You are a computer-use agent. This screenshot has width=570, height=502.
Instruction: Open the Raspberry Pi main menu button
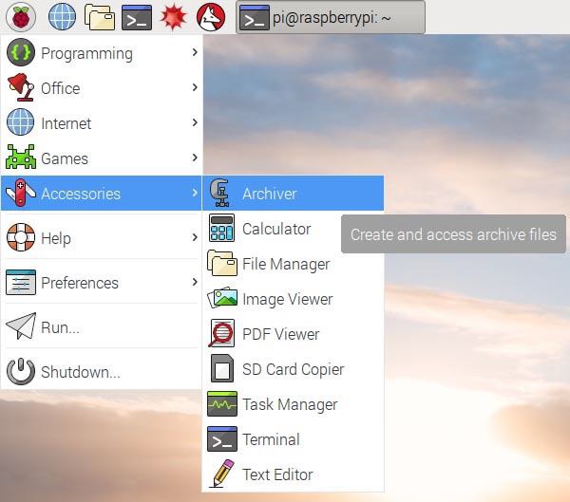(21, 17)
